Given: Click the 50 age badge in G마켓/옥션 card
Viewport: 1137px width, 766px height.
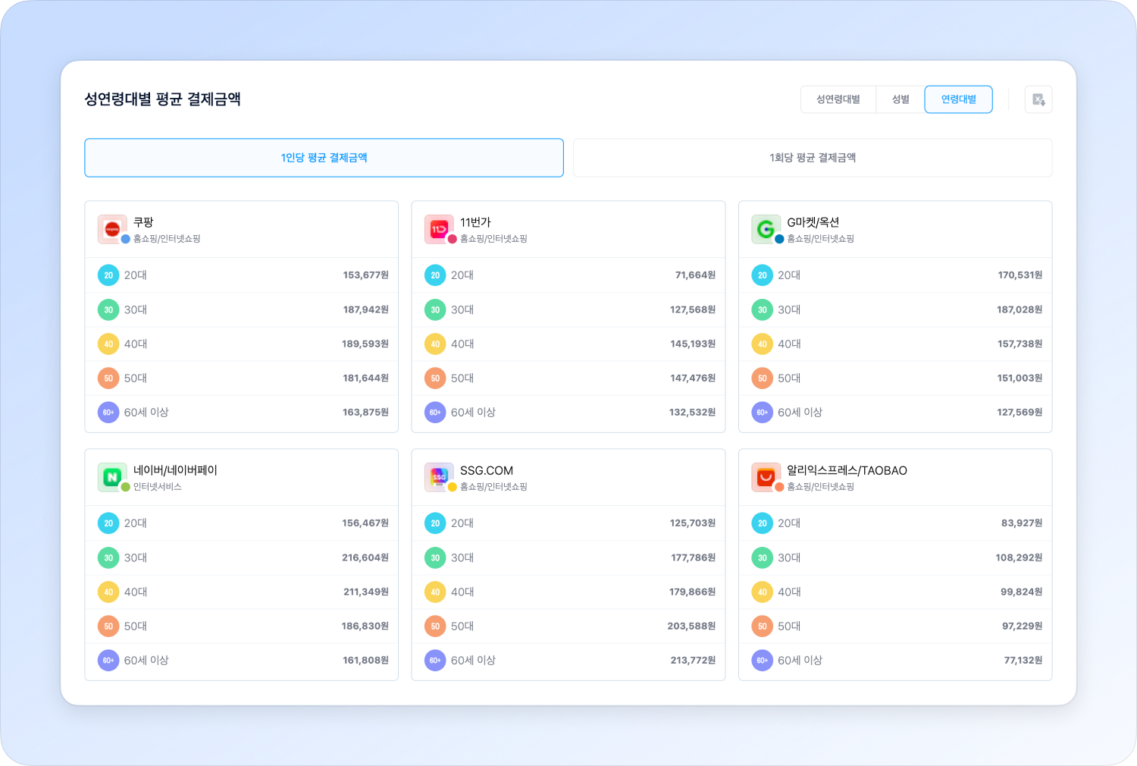Looking at the screenshot, I should pyautogui.click(x=763, y=378).
